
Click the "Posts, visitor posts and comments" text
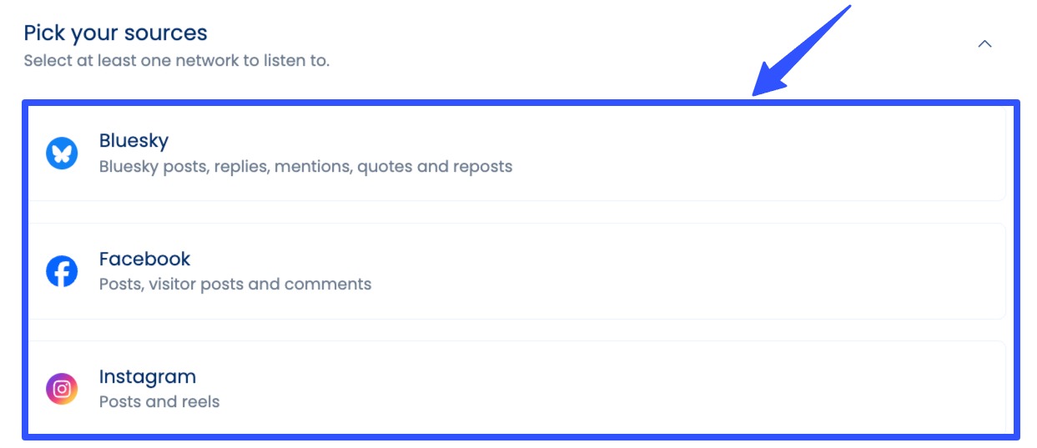tap(234, 284)
